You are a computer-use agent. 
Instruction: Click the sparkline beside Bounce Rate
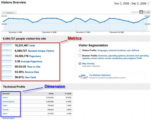pos(7,72)
